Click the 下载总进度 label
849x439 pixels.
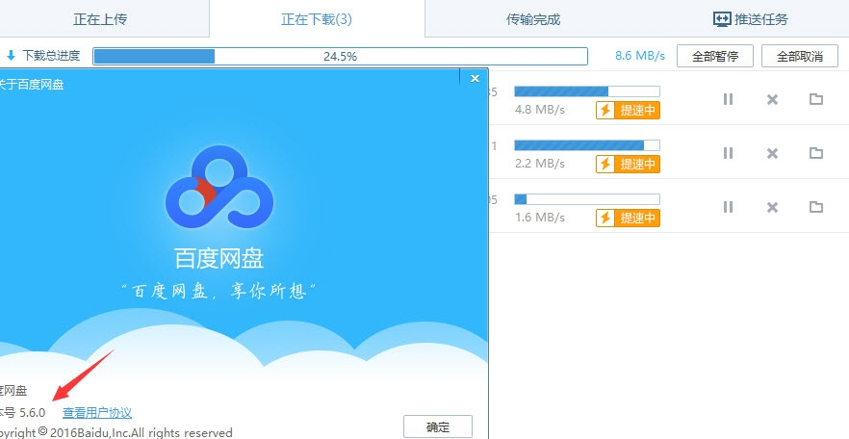(51, 55)
